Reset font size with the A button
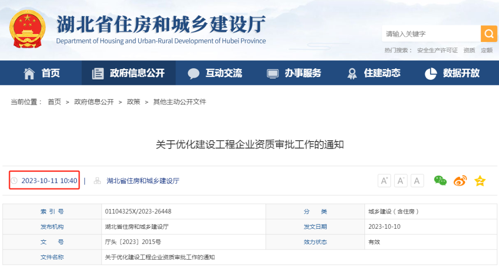This screenshot has height=267, width=499. click(417, 180)
